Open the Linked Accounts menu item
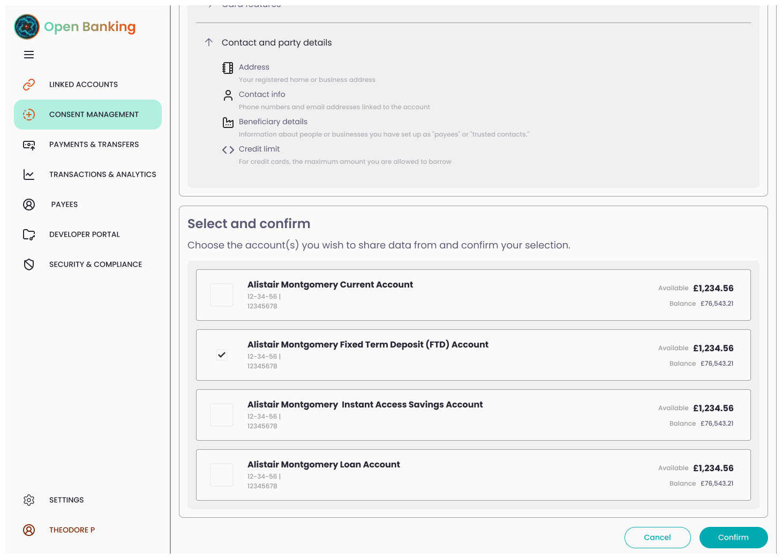 (x=83, y=84)
